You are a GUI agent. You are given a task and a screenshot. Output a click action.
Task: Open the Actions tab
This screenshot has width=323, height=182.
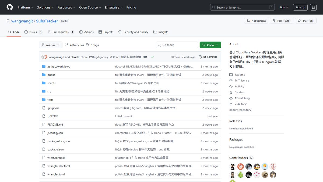(86, 32)
